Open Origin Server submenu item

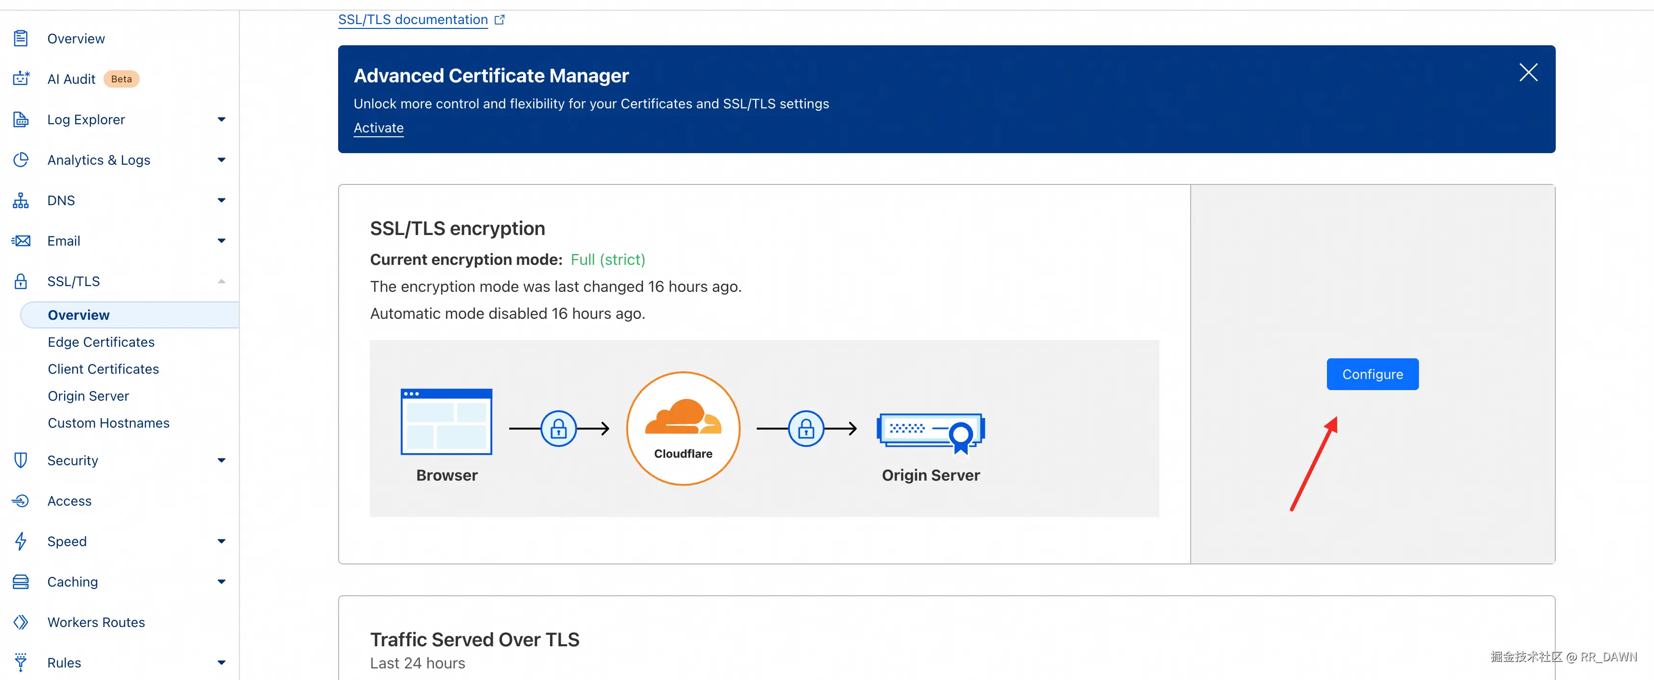tap(88, 396)
